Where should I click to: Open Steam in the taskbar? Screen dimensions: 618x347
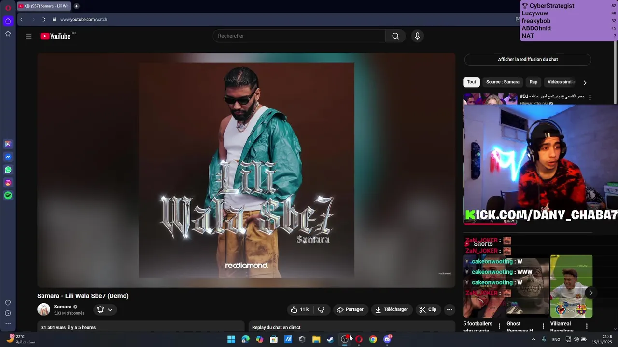click(x=330, y=339)
